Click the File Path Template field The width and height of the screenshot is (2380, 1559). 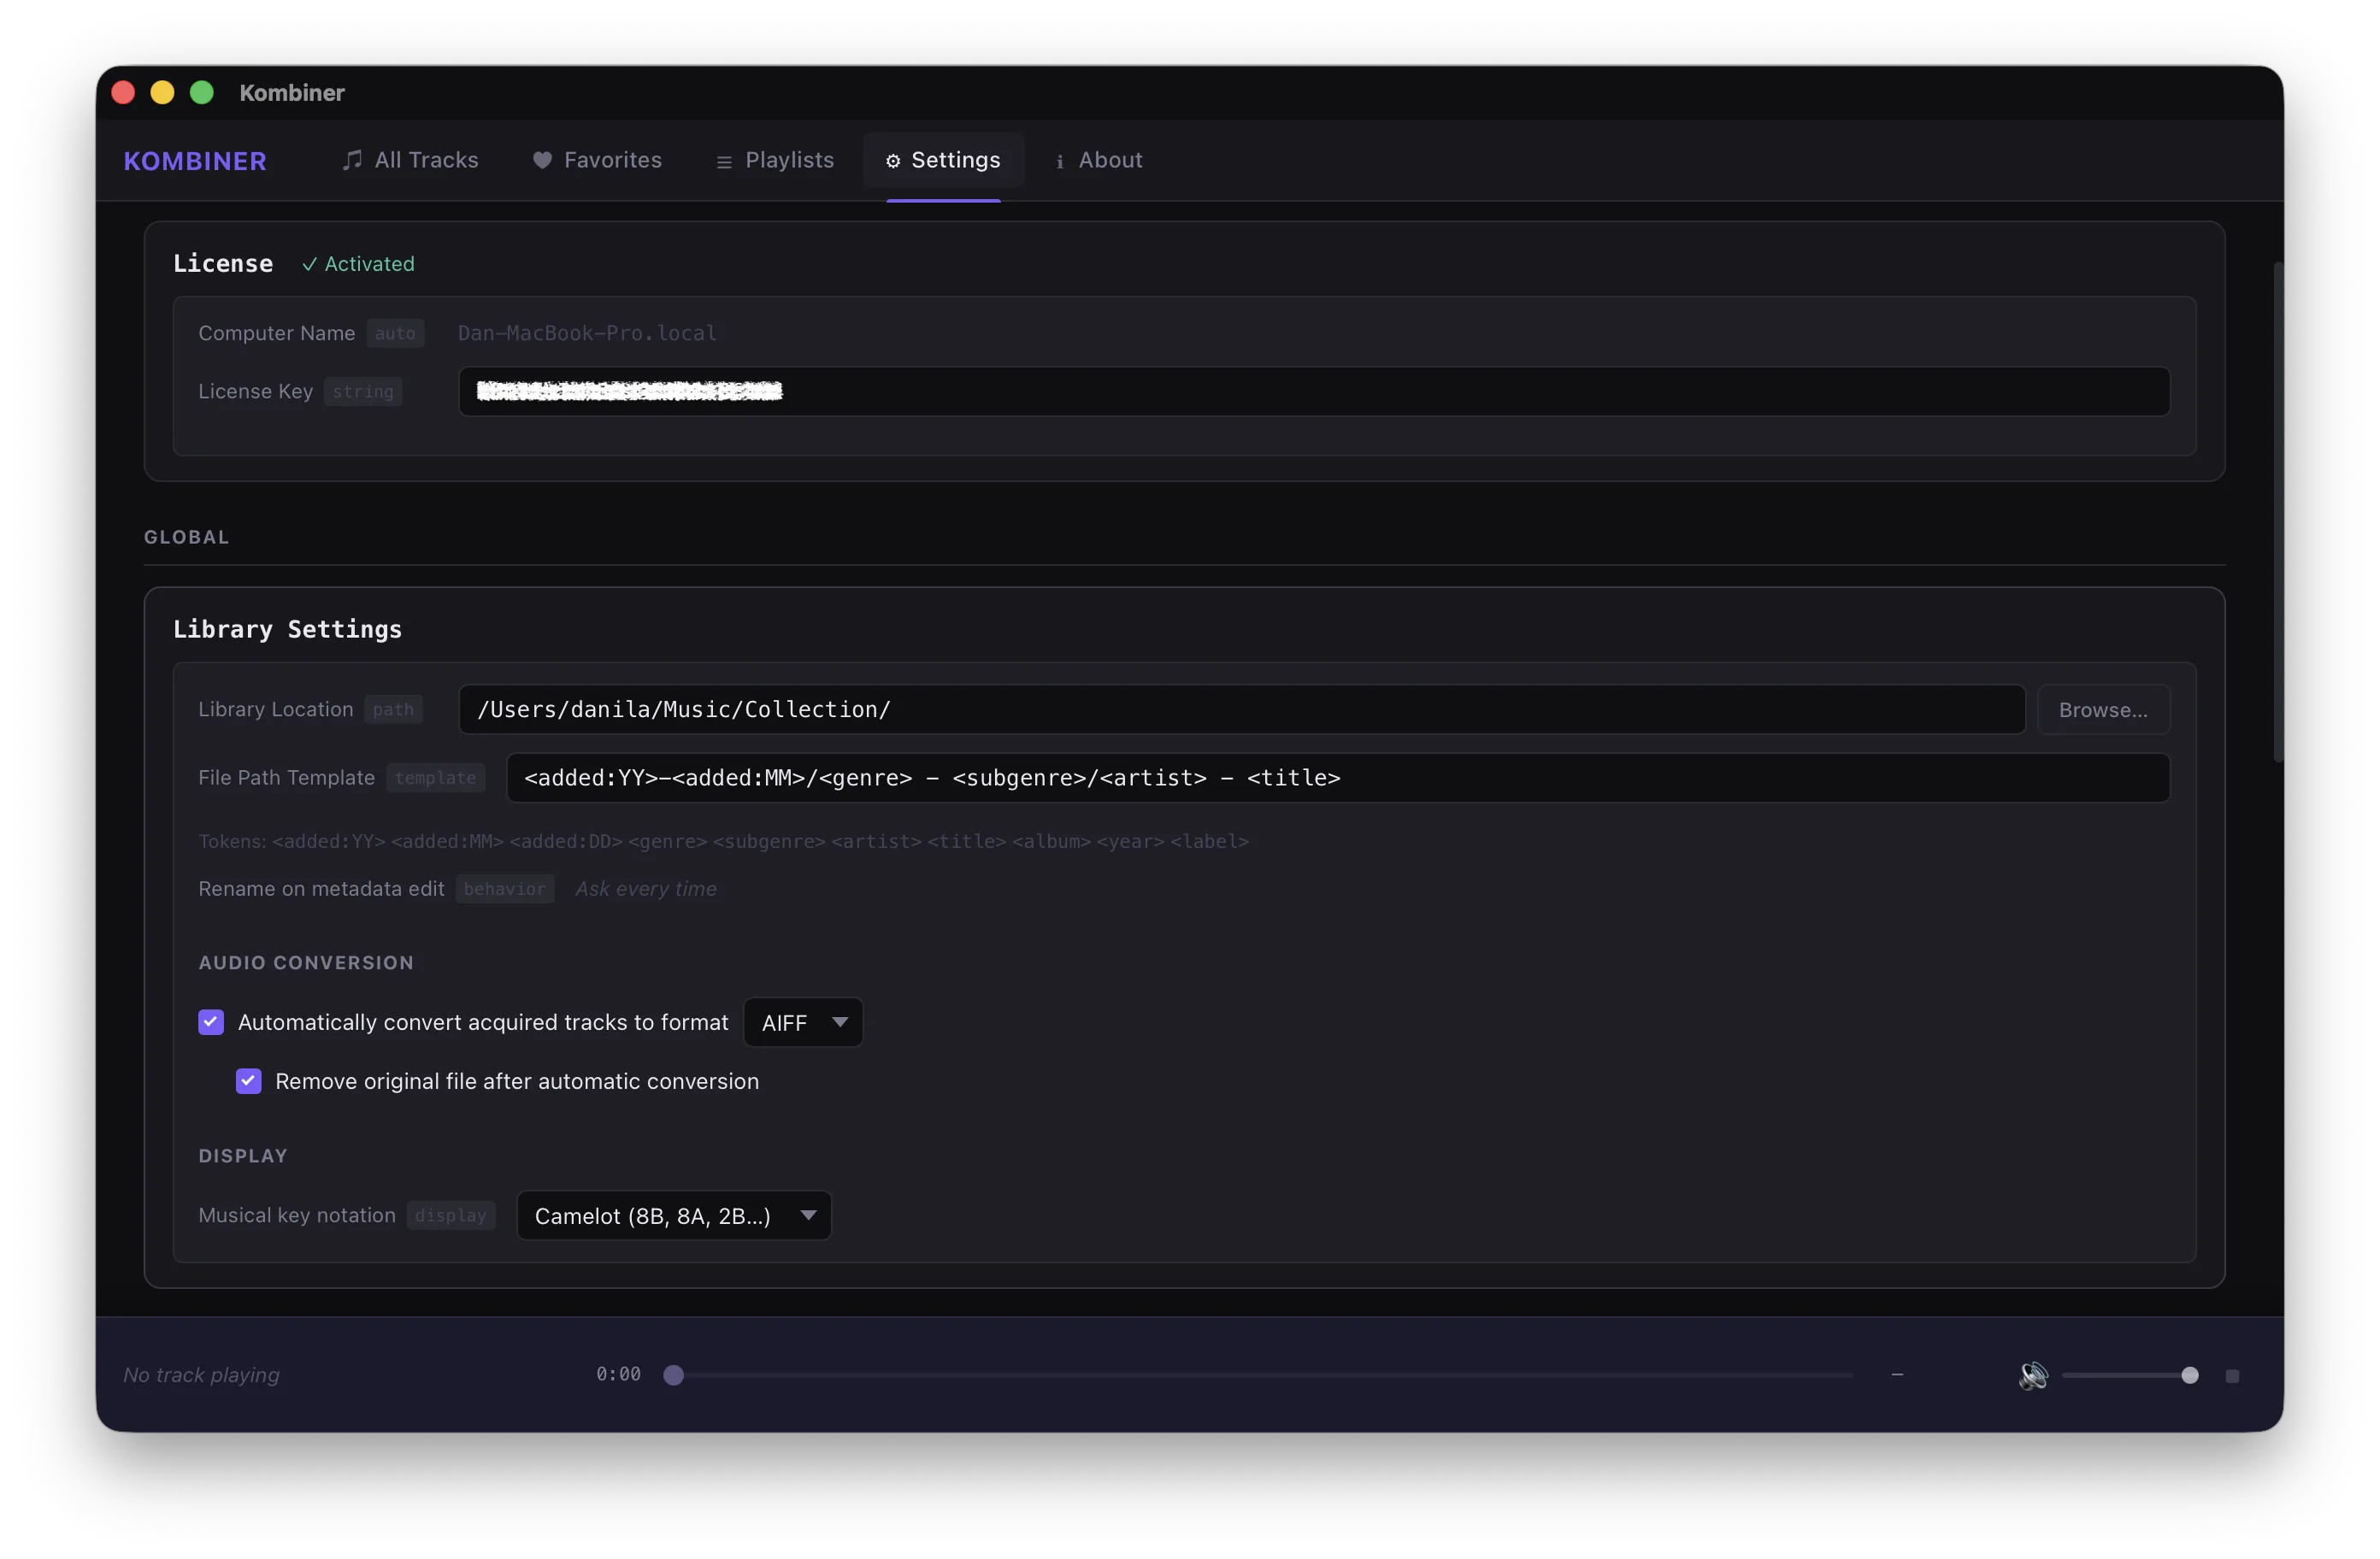click(1337, 777)
